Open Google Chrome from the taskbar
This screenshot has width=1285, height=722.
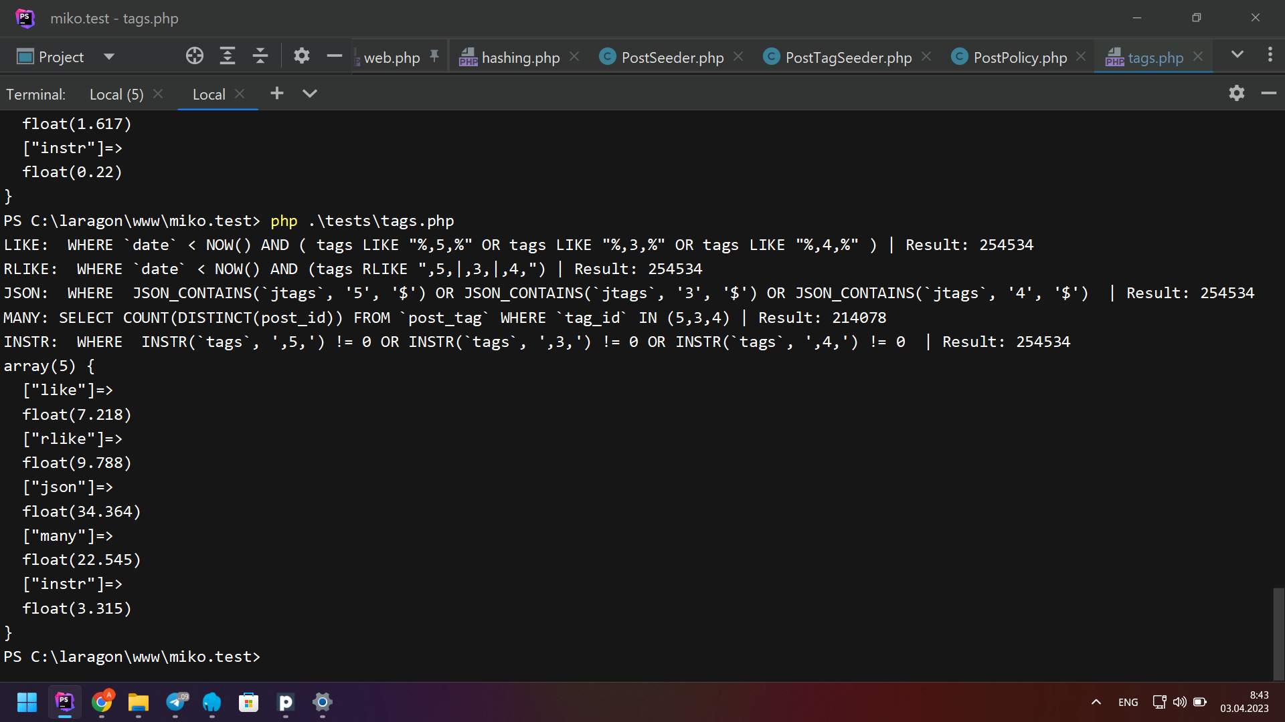click(x=102, y=702)
